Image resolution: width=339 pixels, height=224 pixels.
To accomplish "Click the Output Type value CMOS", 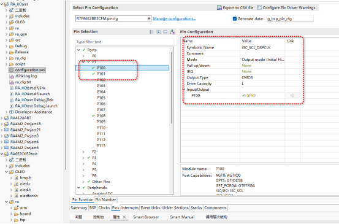I will 247,77.
